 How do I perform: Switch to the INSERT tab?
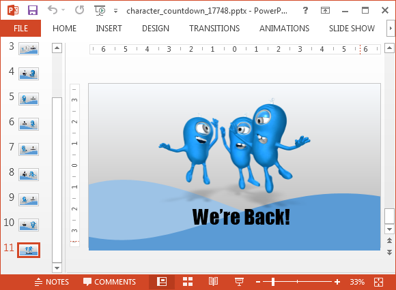109,28
